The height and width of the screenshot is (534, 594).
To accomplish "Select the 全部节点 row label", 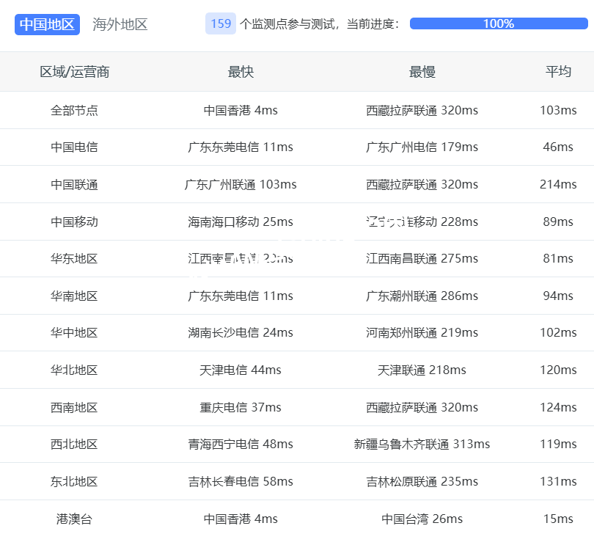I will click(x=74, y=110).
